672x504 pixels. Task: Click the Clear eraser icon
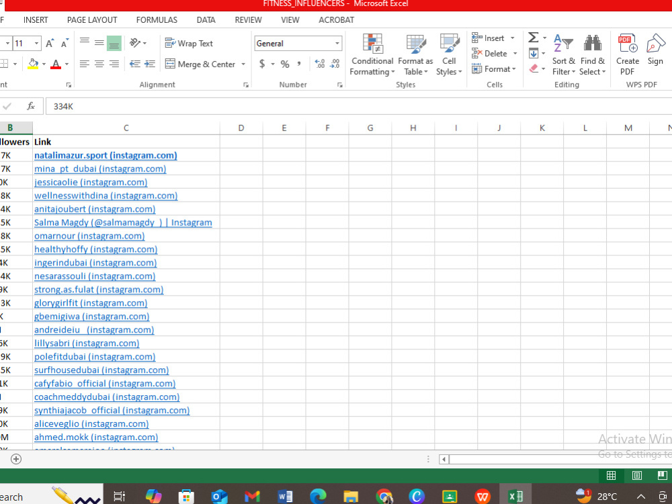pos(534,69)
